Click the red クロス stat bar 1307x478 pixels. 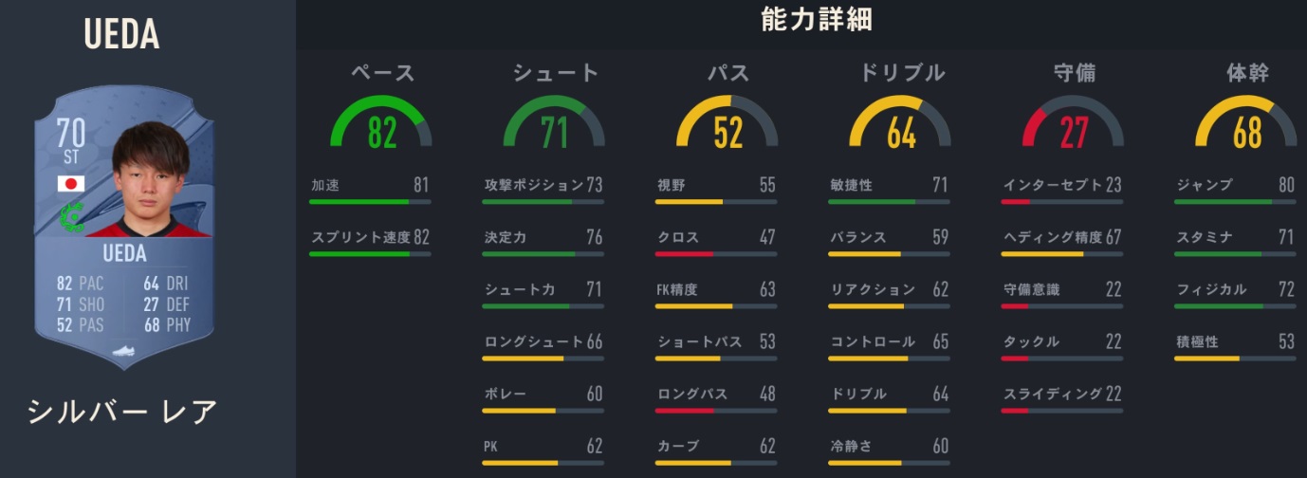(716, 253)
